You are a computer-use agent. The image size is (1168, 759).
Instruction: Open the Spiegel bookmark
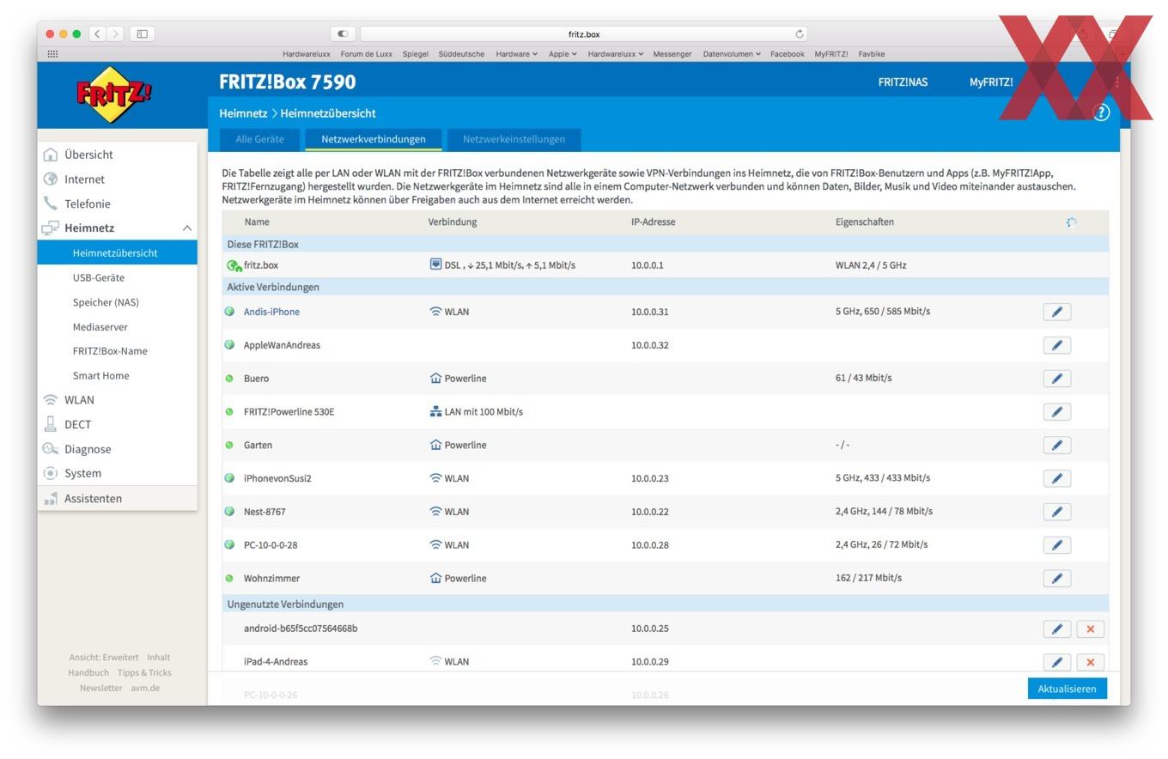[x=416, y=54]
